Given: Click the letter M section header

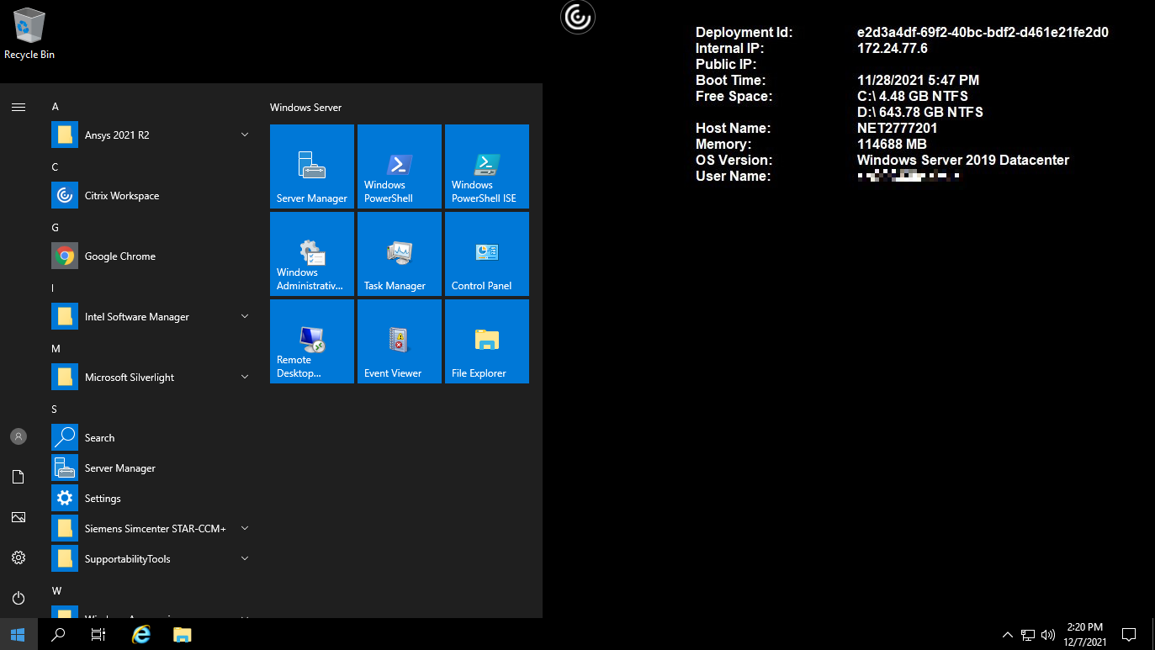Looking at the screenshot, I should [56, 349].
